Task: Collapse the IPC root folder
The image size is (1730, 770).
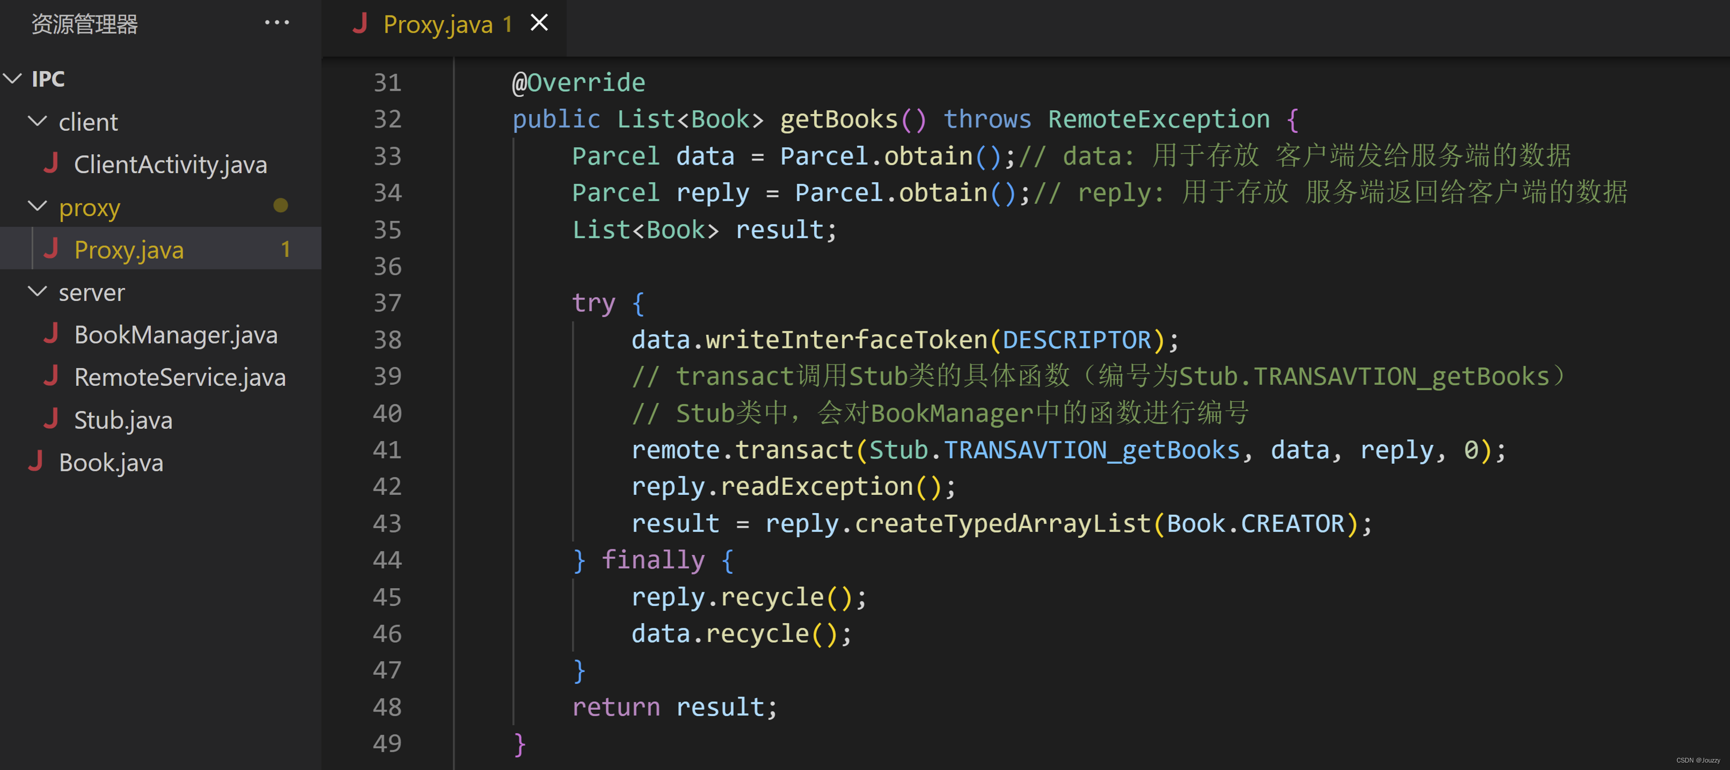Action: pos(13,79)
